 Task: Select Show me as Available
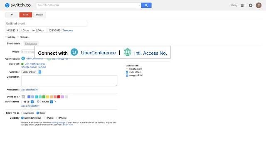tap(22, 113)
